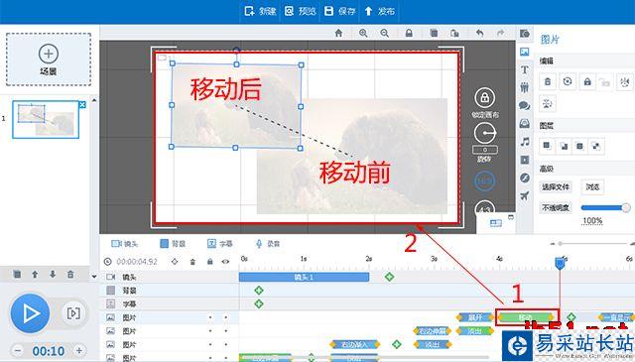
Task: Add a new scene with plus button
Action: 49,54
